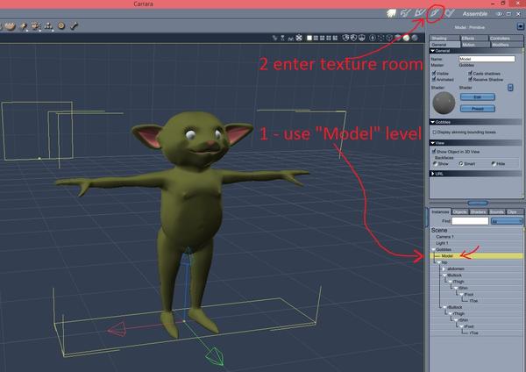Click the light textured sphere display icon
This screenshot has height=372, width=526.
(406, 38)
